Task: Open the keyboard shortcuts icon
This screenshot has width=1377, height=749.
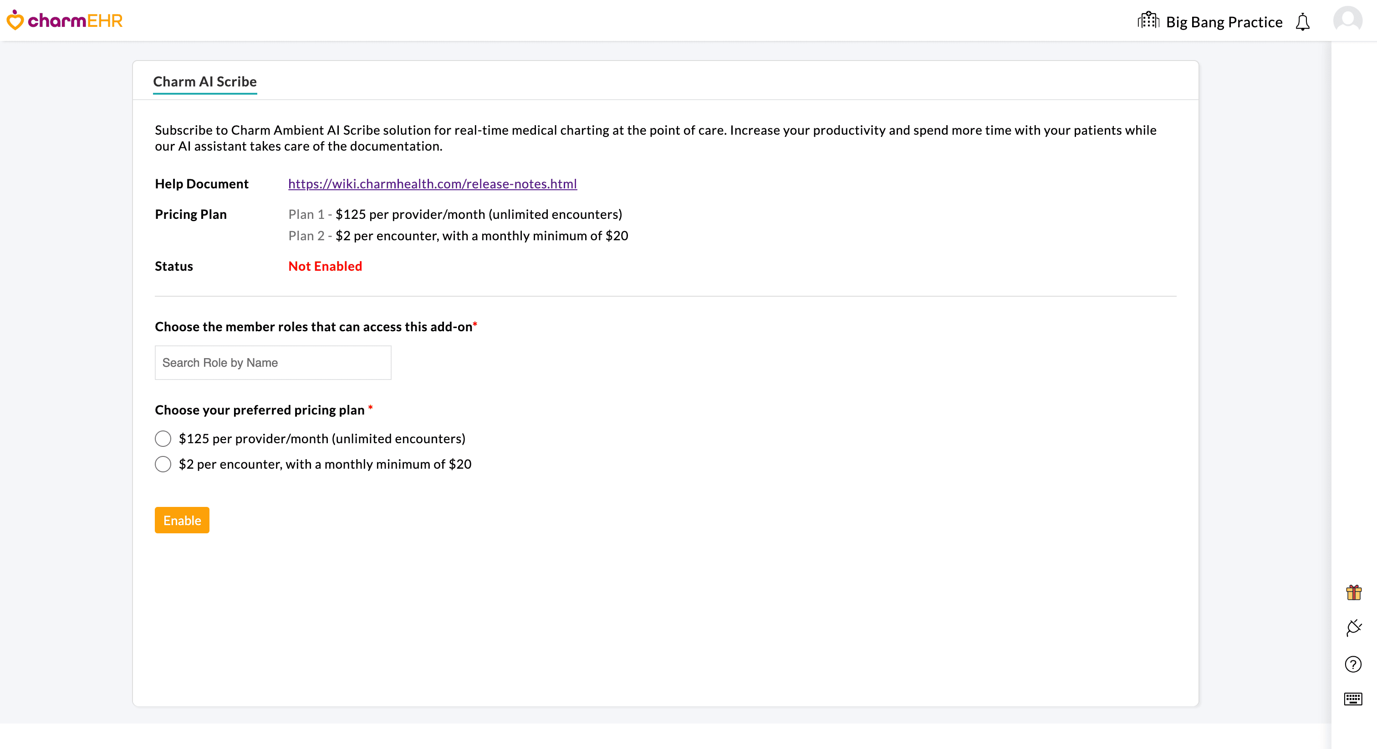Action: 1353,699
